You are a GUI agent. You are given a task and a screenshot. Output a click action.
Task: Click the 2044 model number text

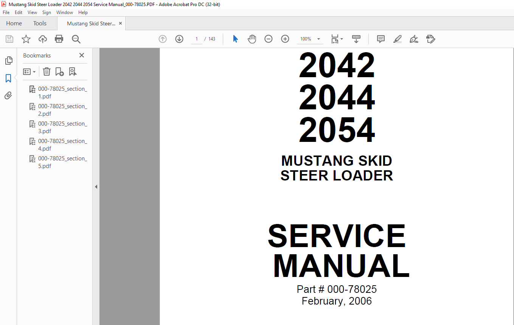(x=337, y=98)
